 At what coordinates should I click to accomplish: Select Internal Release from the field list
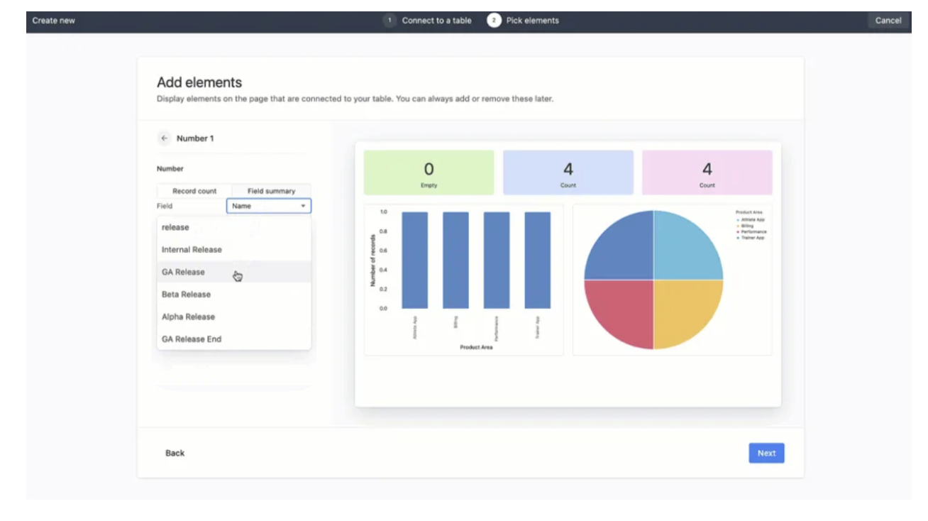pos(192,250)
